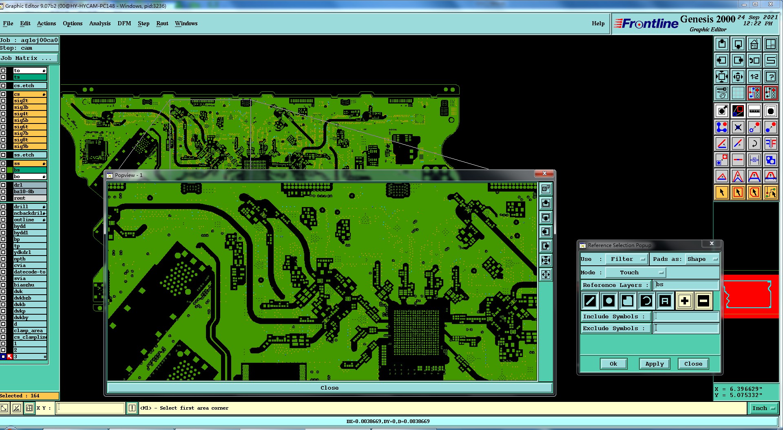Select the text feature filter icon
Image resolution: width=783 pixels, height=430 pixels.
pyautogui.click(x=665, y=301)
